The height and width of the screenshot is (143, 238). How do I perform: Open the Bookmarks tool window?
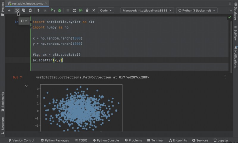coord(3,102)
